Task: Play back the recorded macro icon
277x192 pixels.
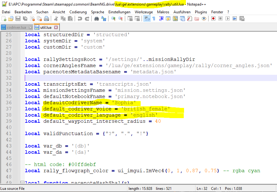Action: coord(227,19)
